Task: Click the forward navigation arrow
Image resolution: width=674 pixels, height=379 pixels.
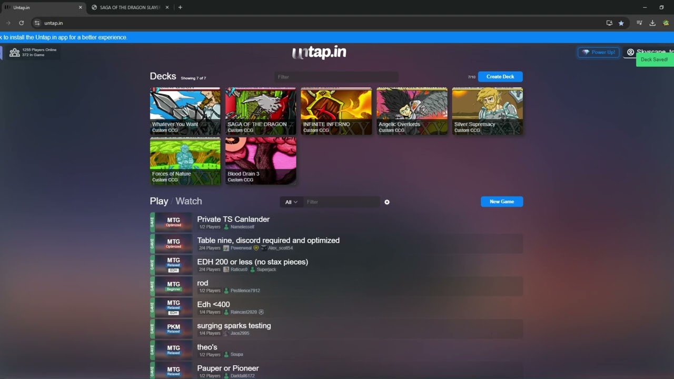Action: (8, 23)
